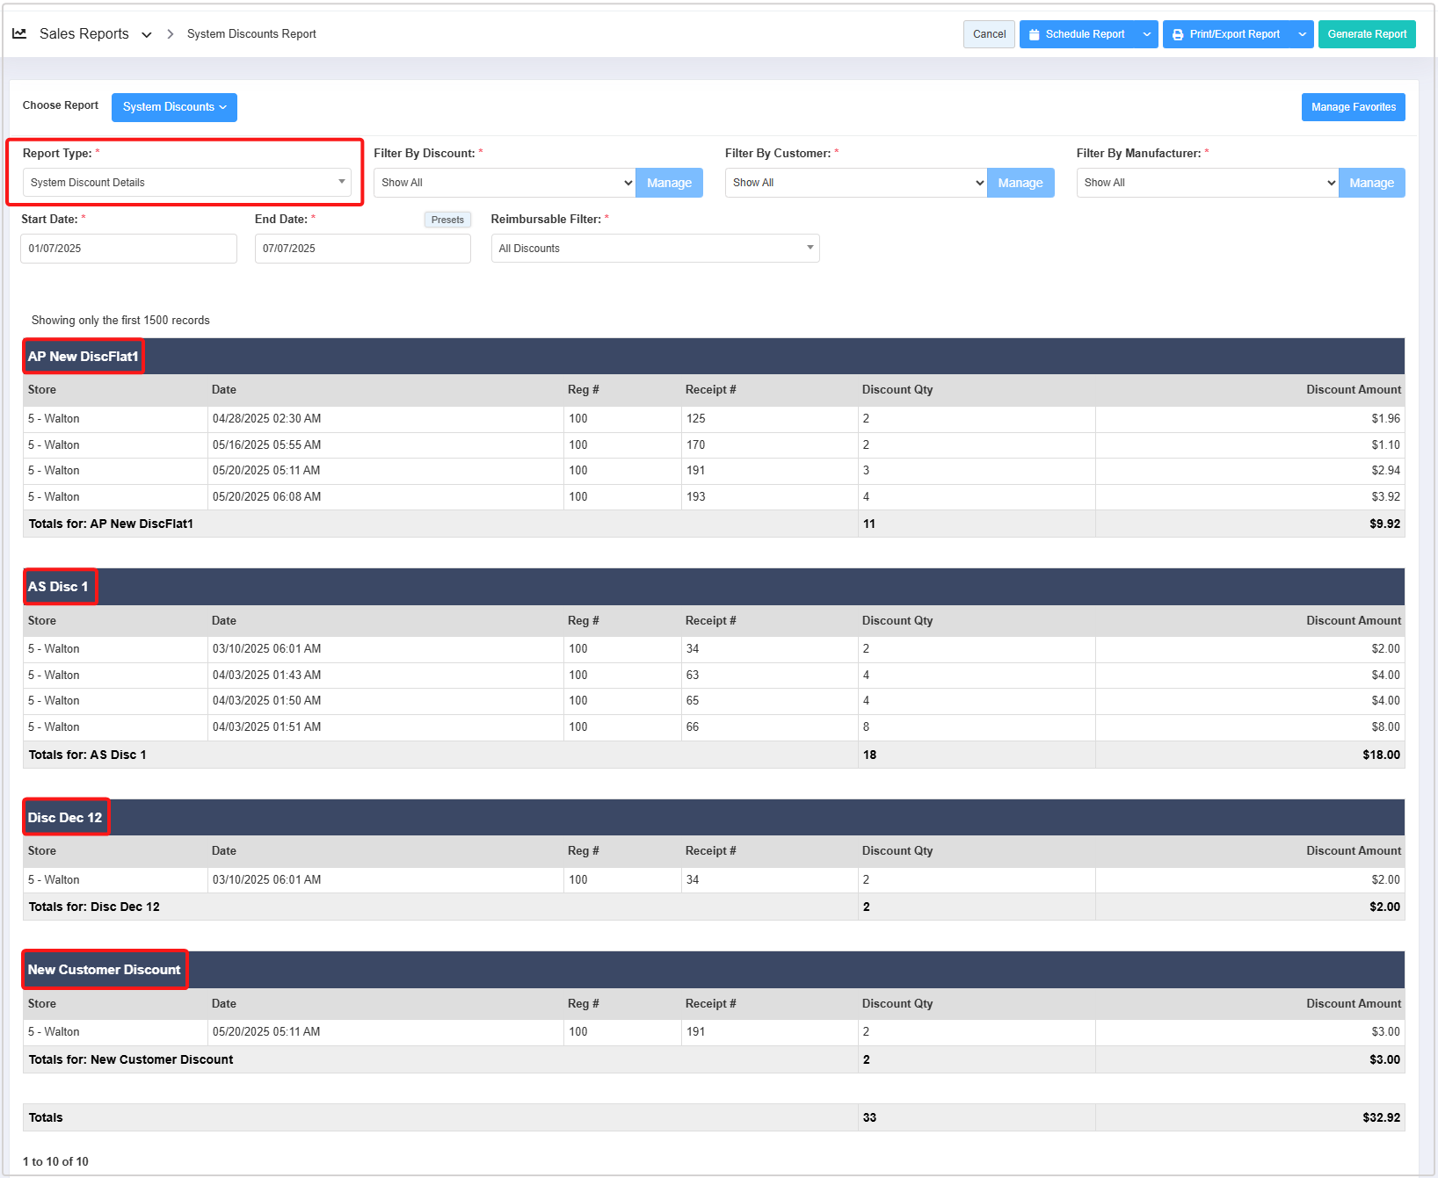Open the System Discounts report chooser
1438x1178 pixels.
click(x=174, y=107)
